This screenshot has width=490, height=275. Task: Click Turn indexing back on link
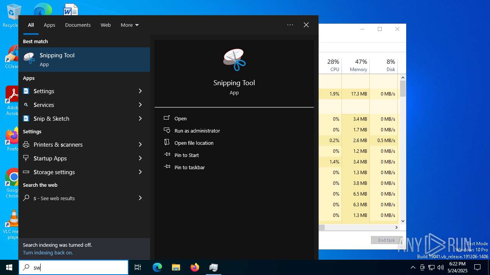click(48, 252)
